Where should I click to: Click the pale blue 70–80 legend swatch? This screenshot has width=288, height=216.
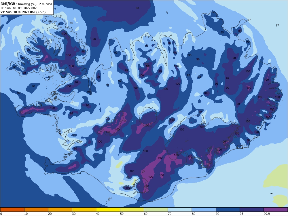[180, 210]
